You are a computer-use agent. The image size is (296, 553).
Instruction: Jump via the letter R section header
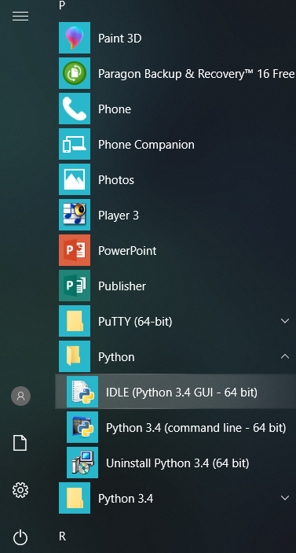62,536
